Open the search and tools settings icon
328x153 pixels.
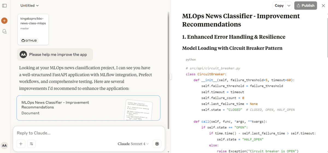point(31,144)
